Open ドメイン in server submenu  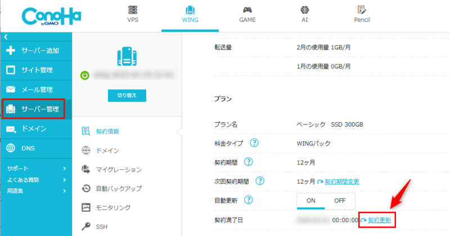(x=107, y=150)
